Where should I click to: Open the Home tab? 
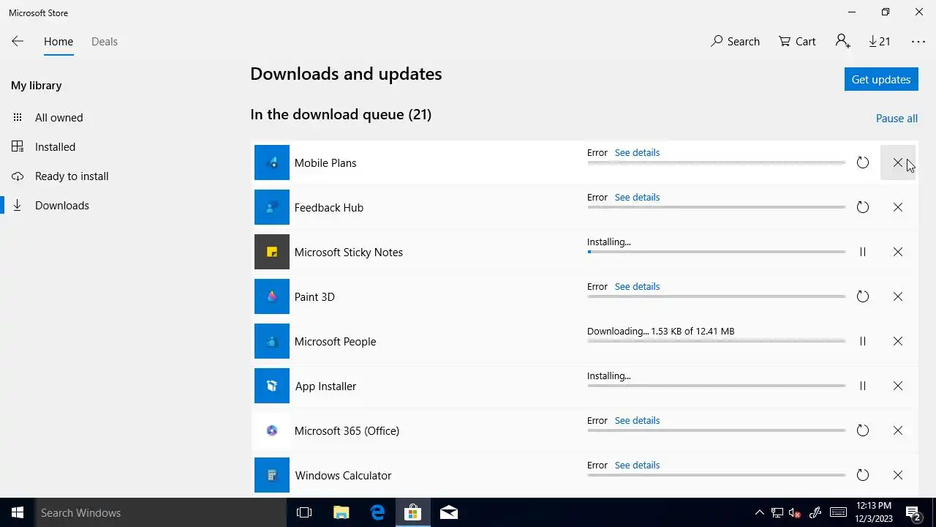click(x=58, y=42)
